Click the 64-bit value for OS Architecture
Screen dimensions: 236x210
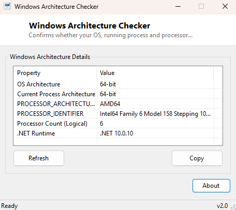pos(108,84)
